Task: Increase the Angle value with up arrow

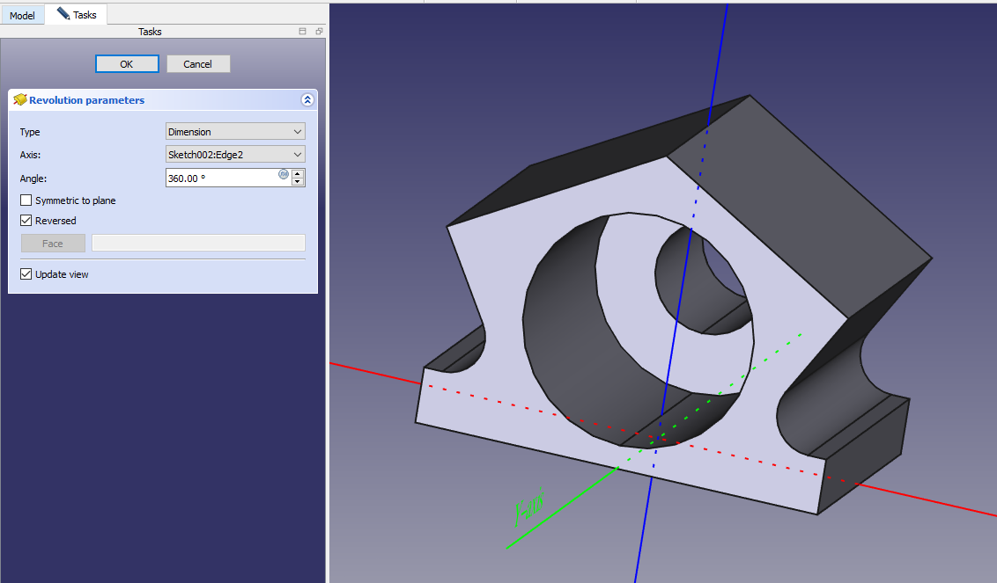Action: [298, 173]
